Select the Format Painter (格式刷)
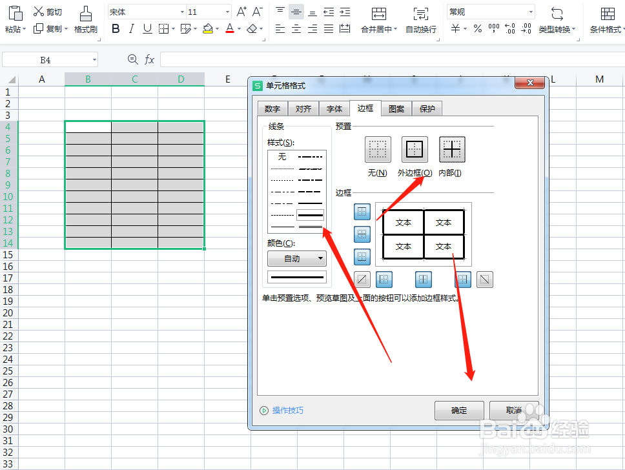Viewport: 625px width, 470px height. [x=86, y=19]
